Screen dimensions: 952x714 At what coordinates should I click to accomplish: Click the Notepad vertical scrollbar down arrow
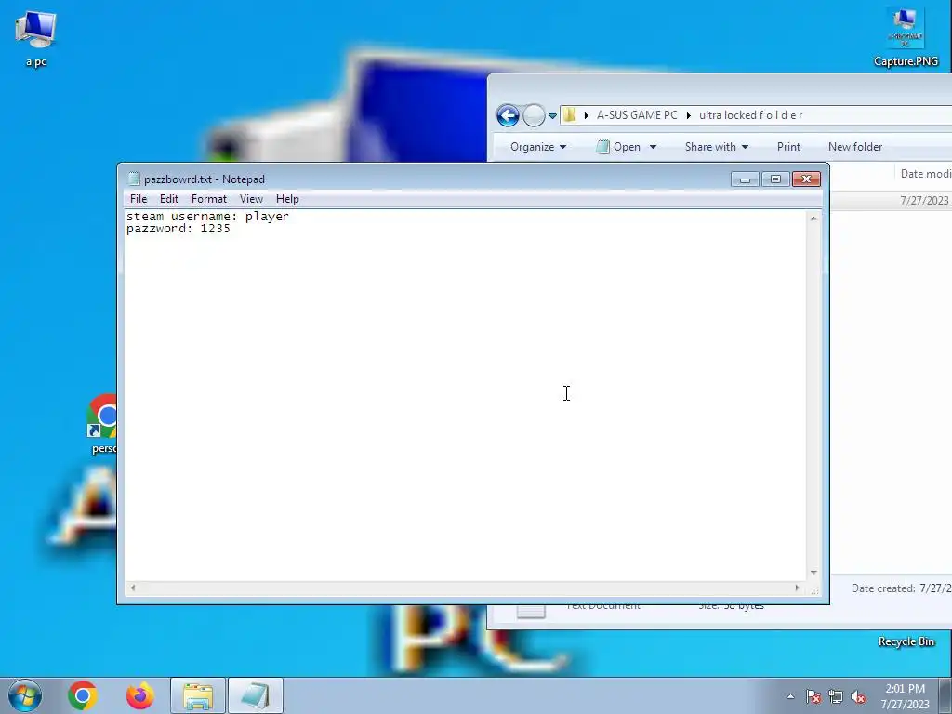click(x=813, y=573)
